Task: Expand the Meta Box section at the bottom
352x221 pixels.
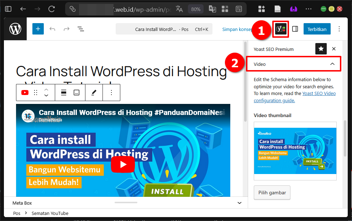Action: click(239, 203)
